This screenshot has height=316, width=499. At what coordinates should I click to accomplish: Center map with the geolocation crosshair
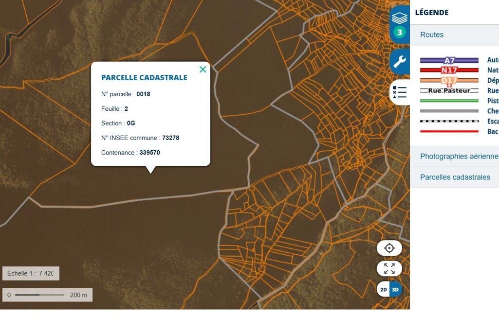point(389,248)
